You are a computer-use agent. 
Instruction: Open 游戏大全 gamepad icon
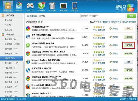pyautogui.click(x=30, y=7)
